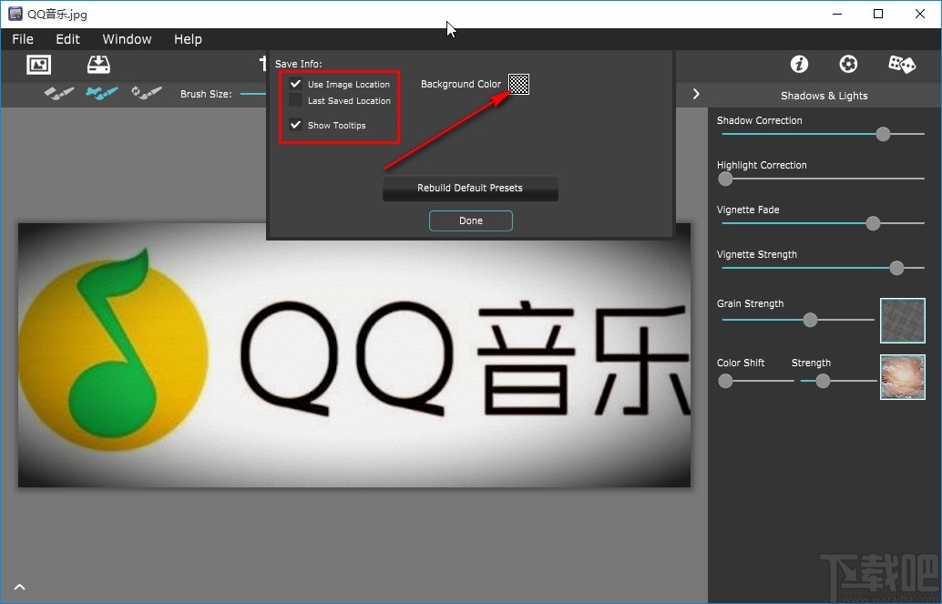
Task: Click the Vignette Fade label
Action: pyautogui.click(x=748, y=210)
